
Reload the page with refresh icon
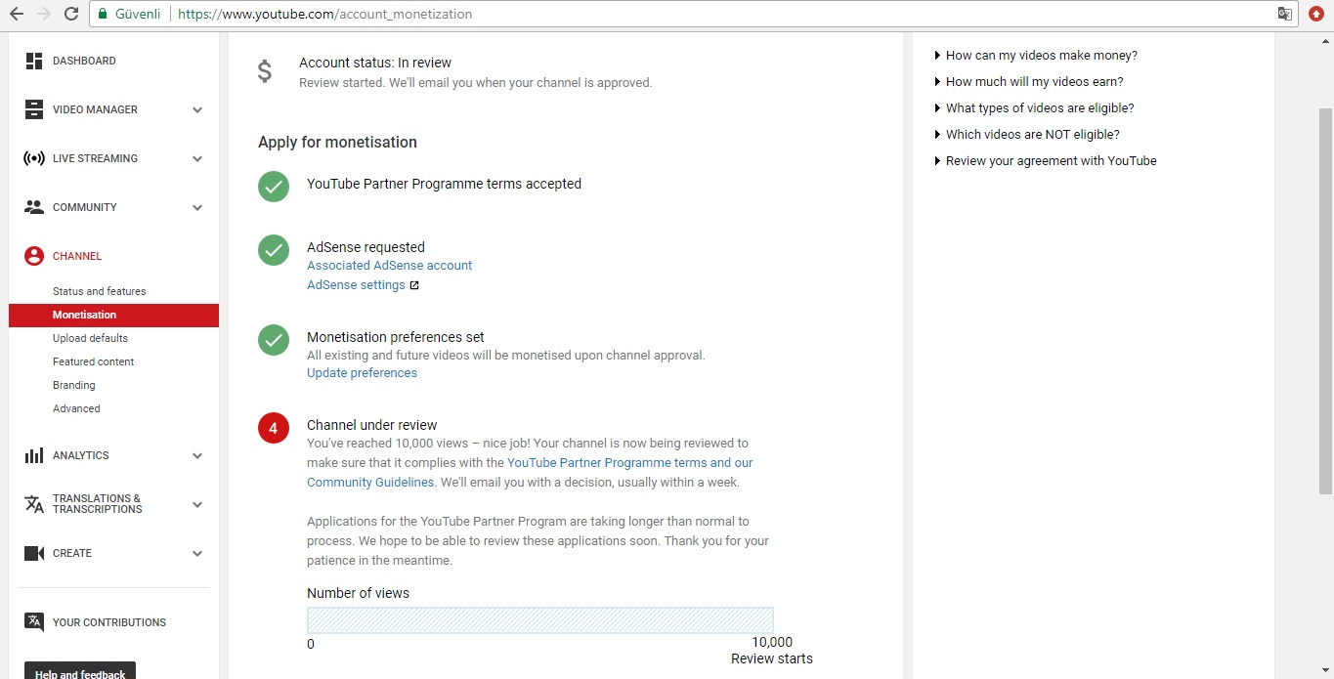click(x=70, y=14)
